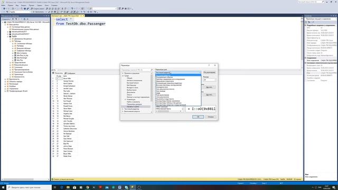Collapse the 'Среда' options node

(x=123, y=76)
